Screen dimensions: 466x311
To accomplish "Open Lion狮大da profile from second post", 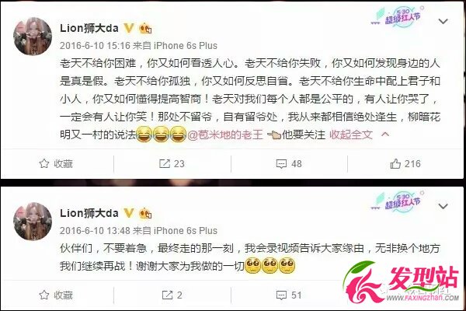I will point(89,213).
